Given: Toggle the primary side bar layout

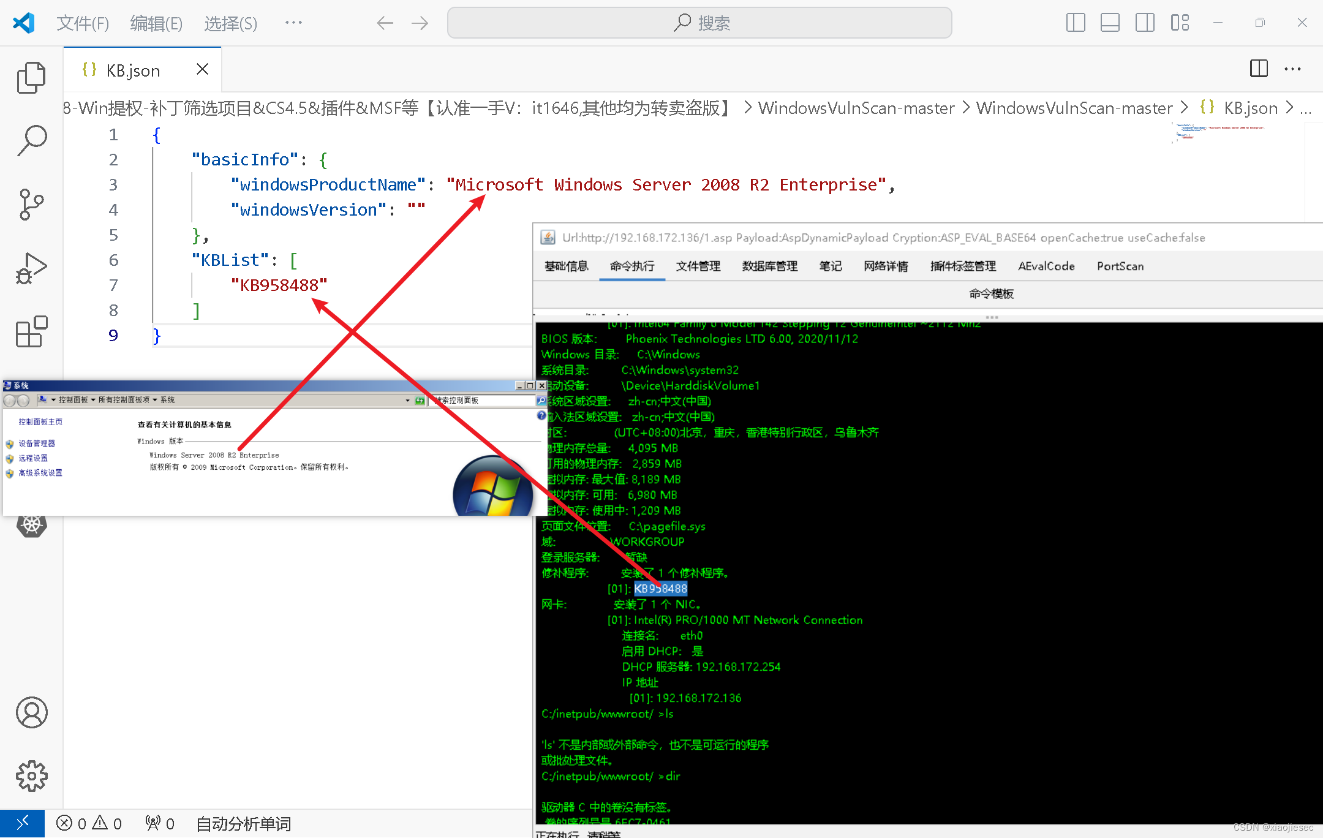Looking at the screenshot, I should (x=1076, y=23).
